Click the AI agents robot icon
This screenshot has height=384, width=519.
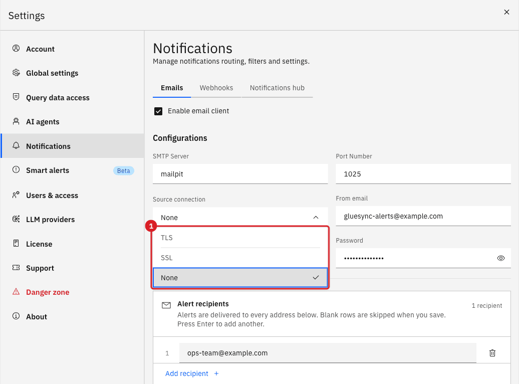(x=16, y=121)
